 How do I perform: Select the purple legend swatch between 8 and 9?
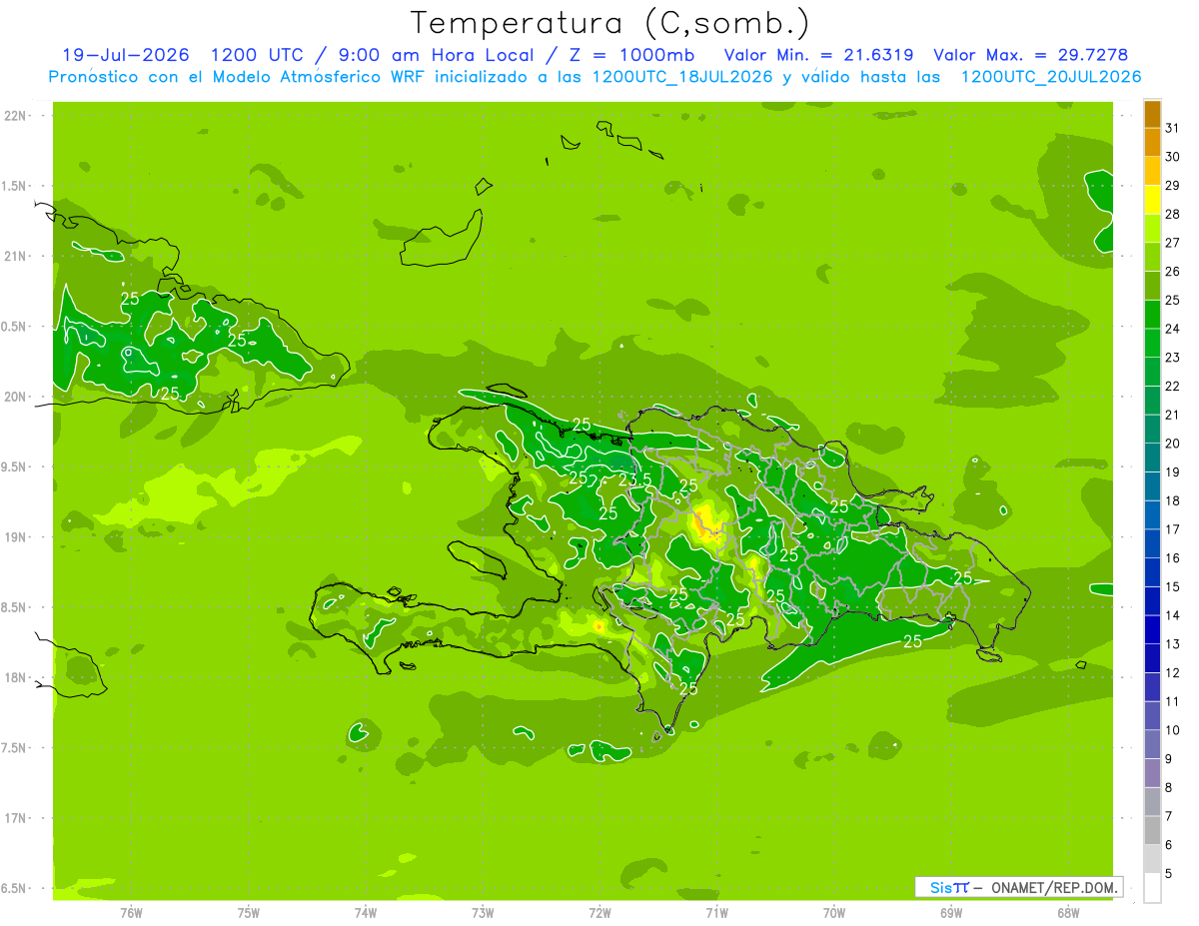tap(1152, 772)
